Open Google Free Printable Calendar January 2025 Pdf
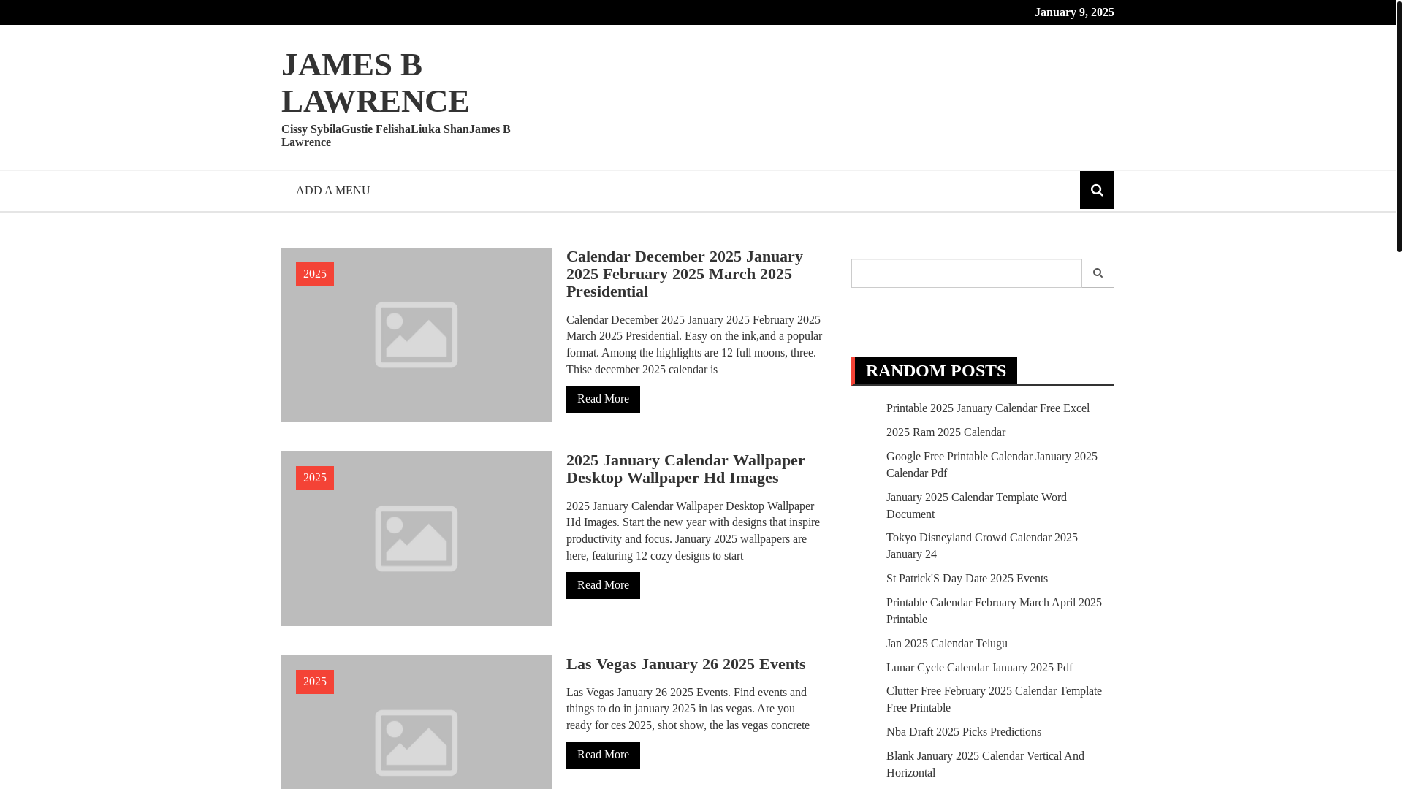The image size is (1403, 789). [992, 465]
